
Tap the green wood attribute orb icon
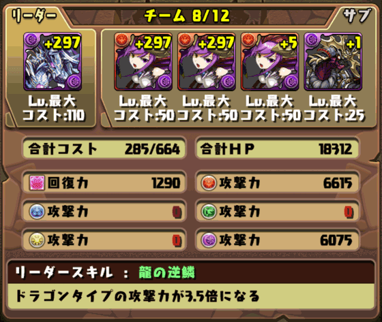tap(209, 211)
